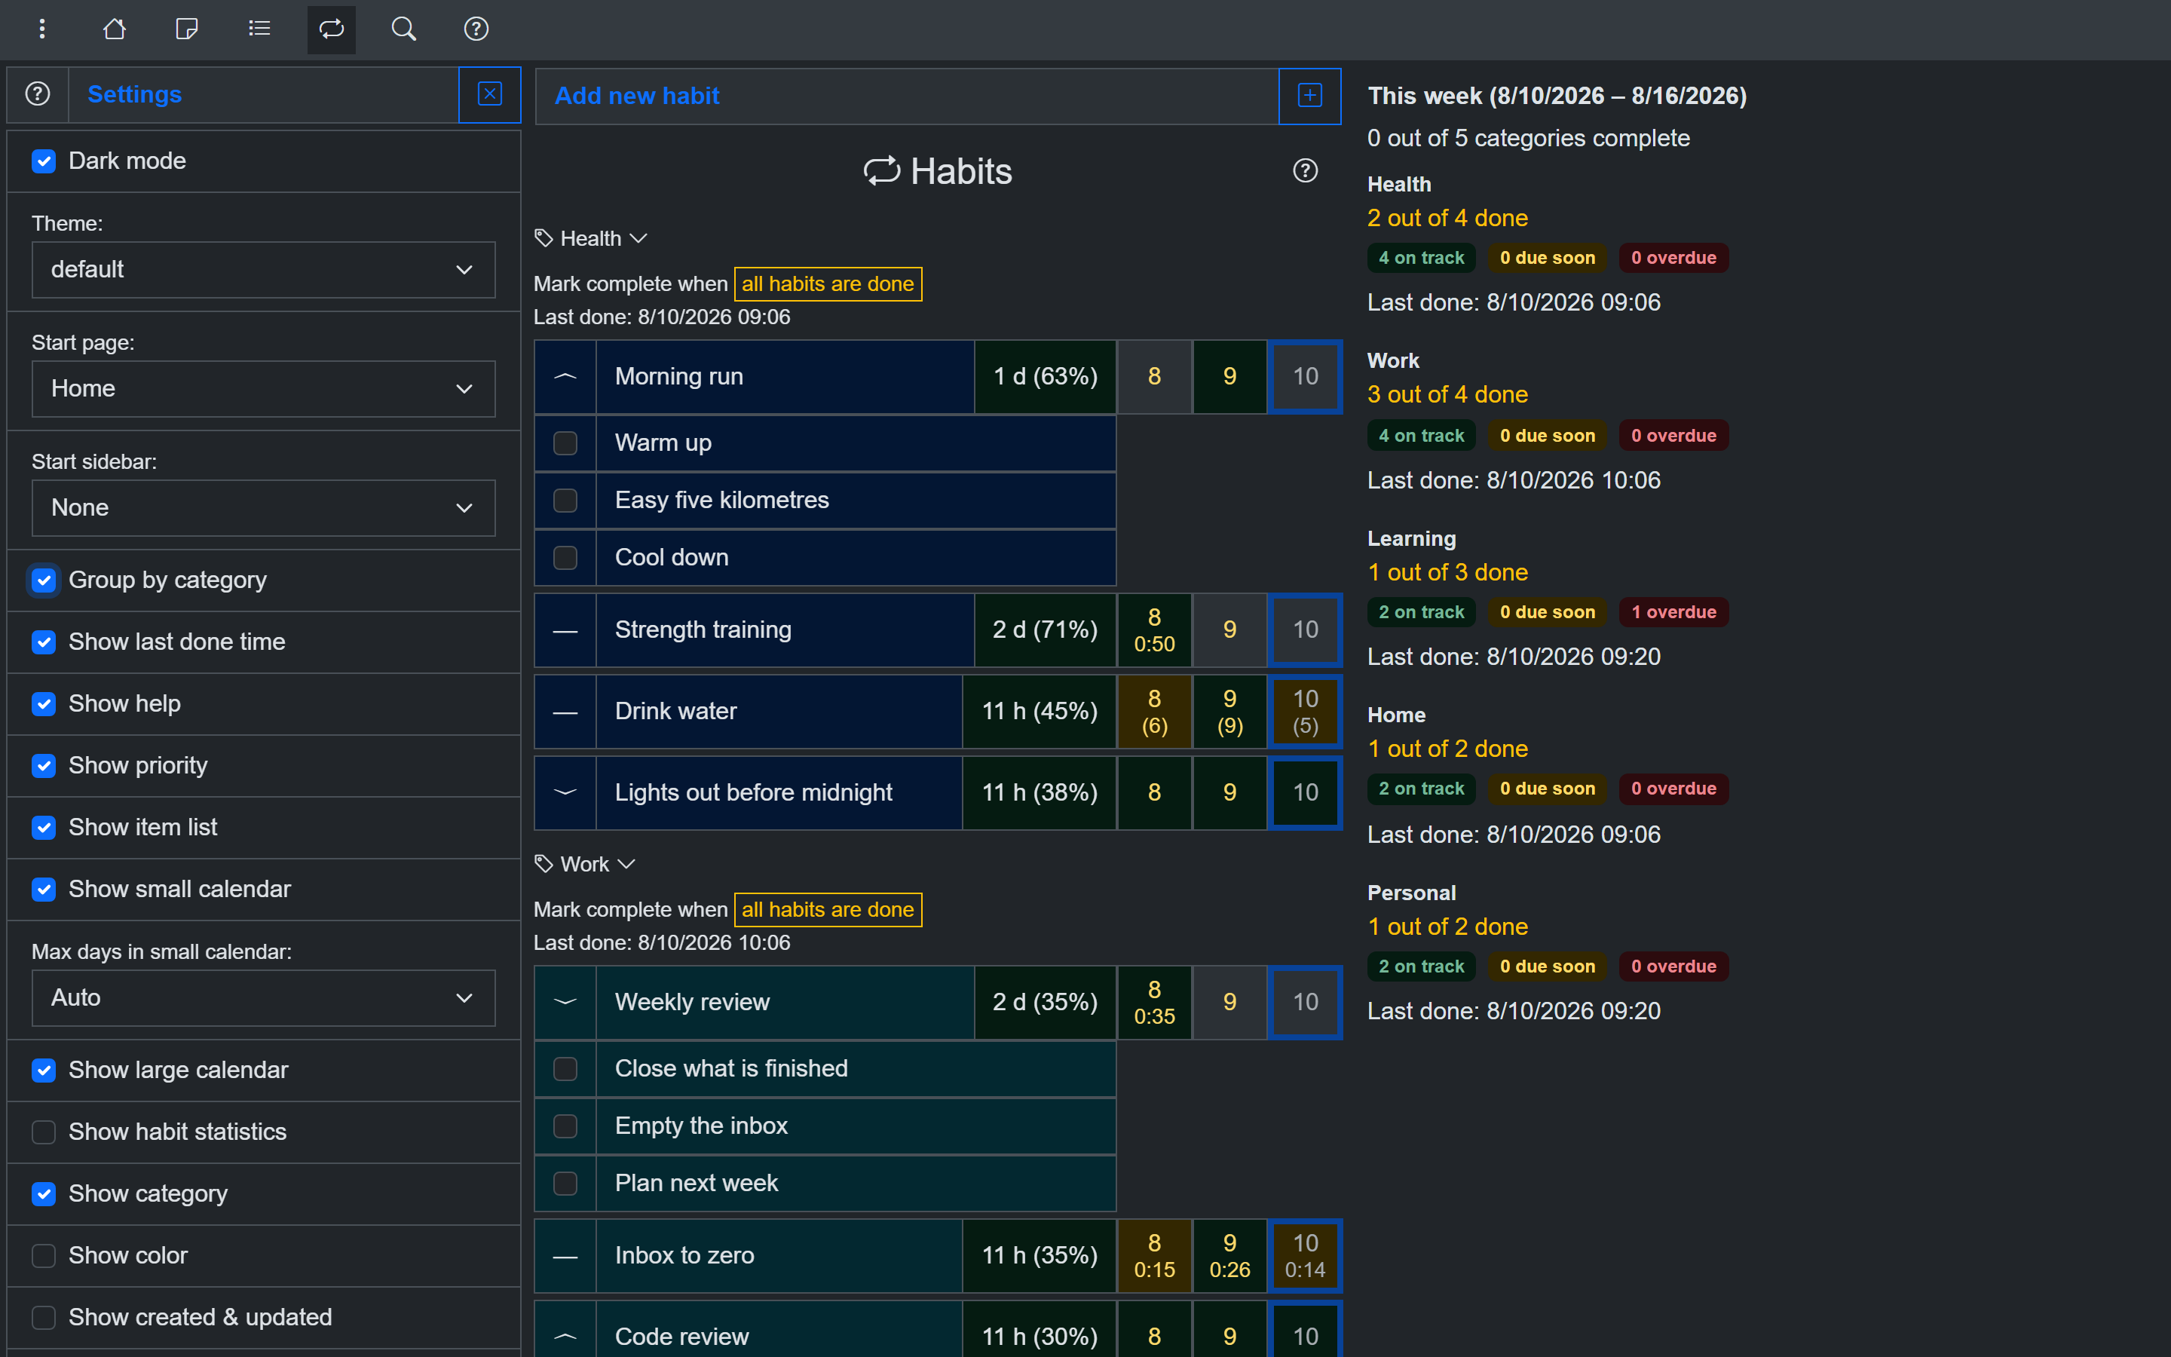The image size is (2171, 1357).
Task: Open the Start page dropdown
Action: point(264,388)
